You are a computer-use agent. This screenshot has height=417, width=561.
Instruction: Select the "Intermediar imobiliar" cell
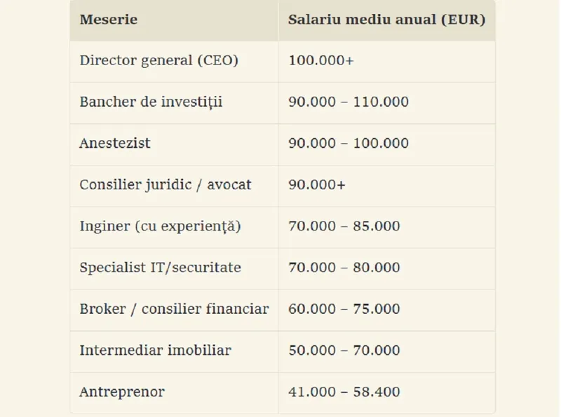155,350
